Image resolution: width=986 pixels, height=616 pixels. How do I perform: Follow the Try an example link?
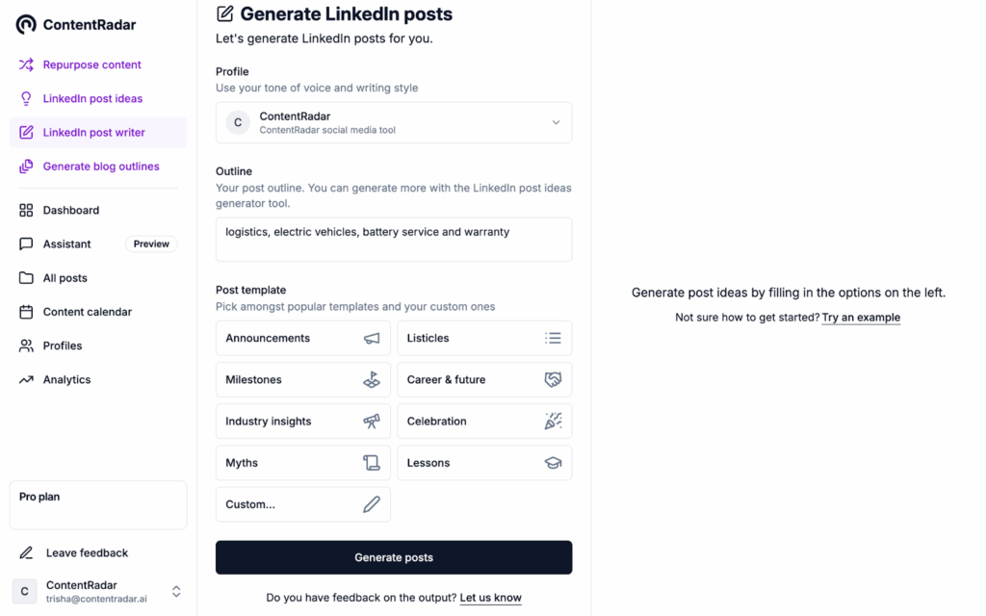861,318
